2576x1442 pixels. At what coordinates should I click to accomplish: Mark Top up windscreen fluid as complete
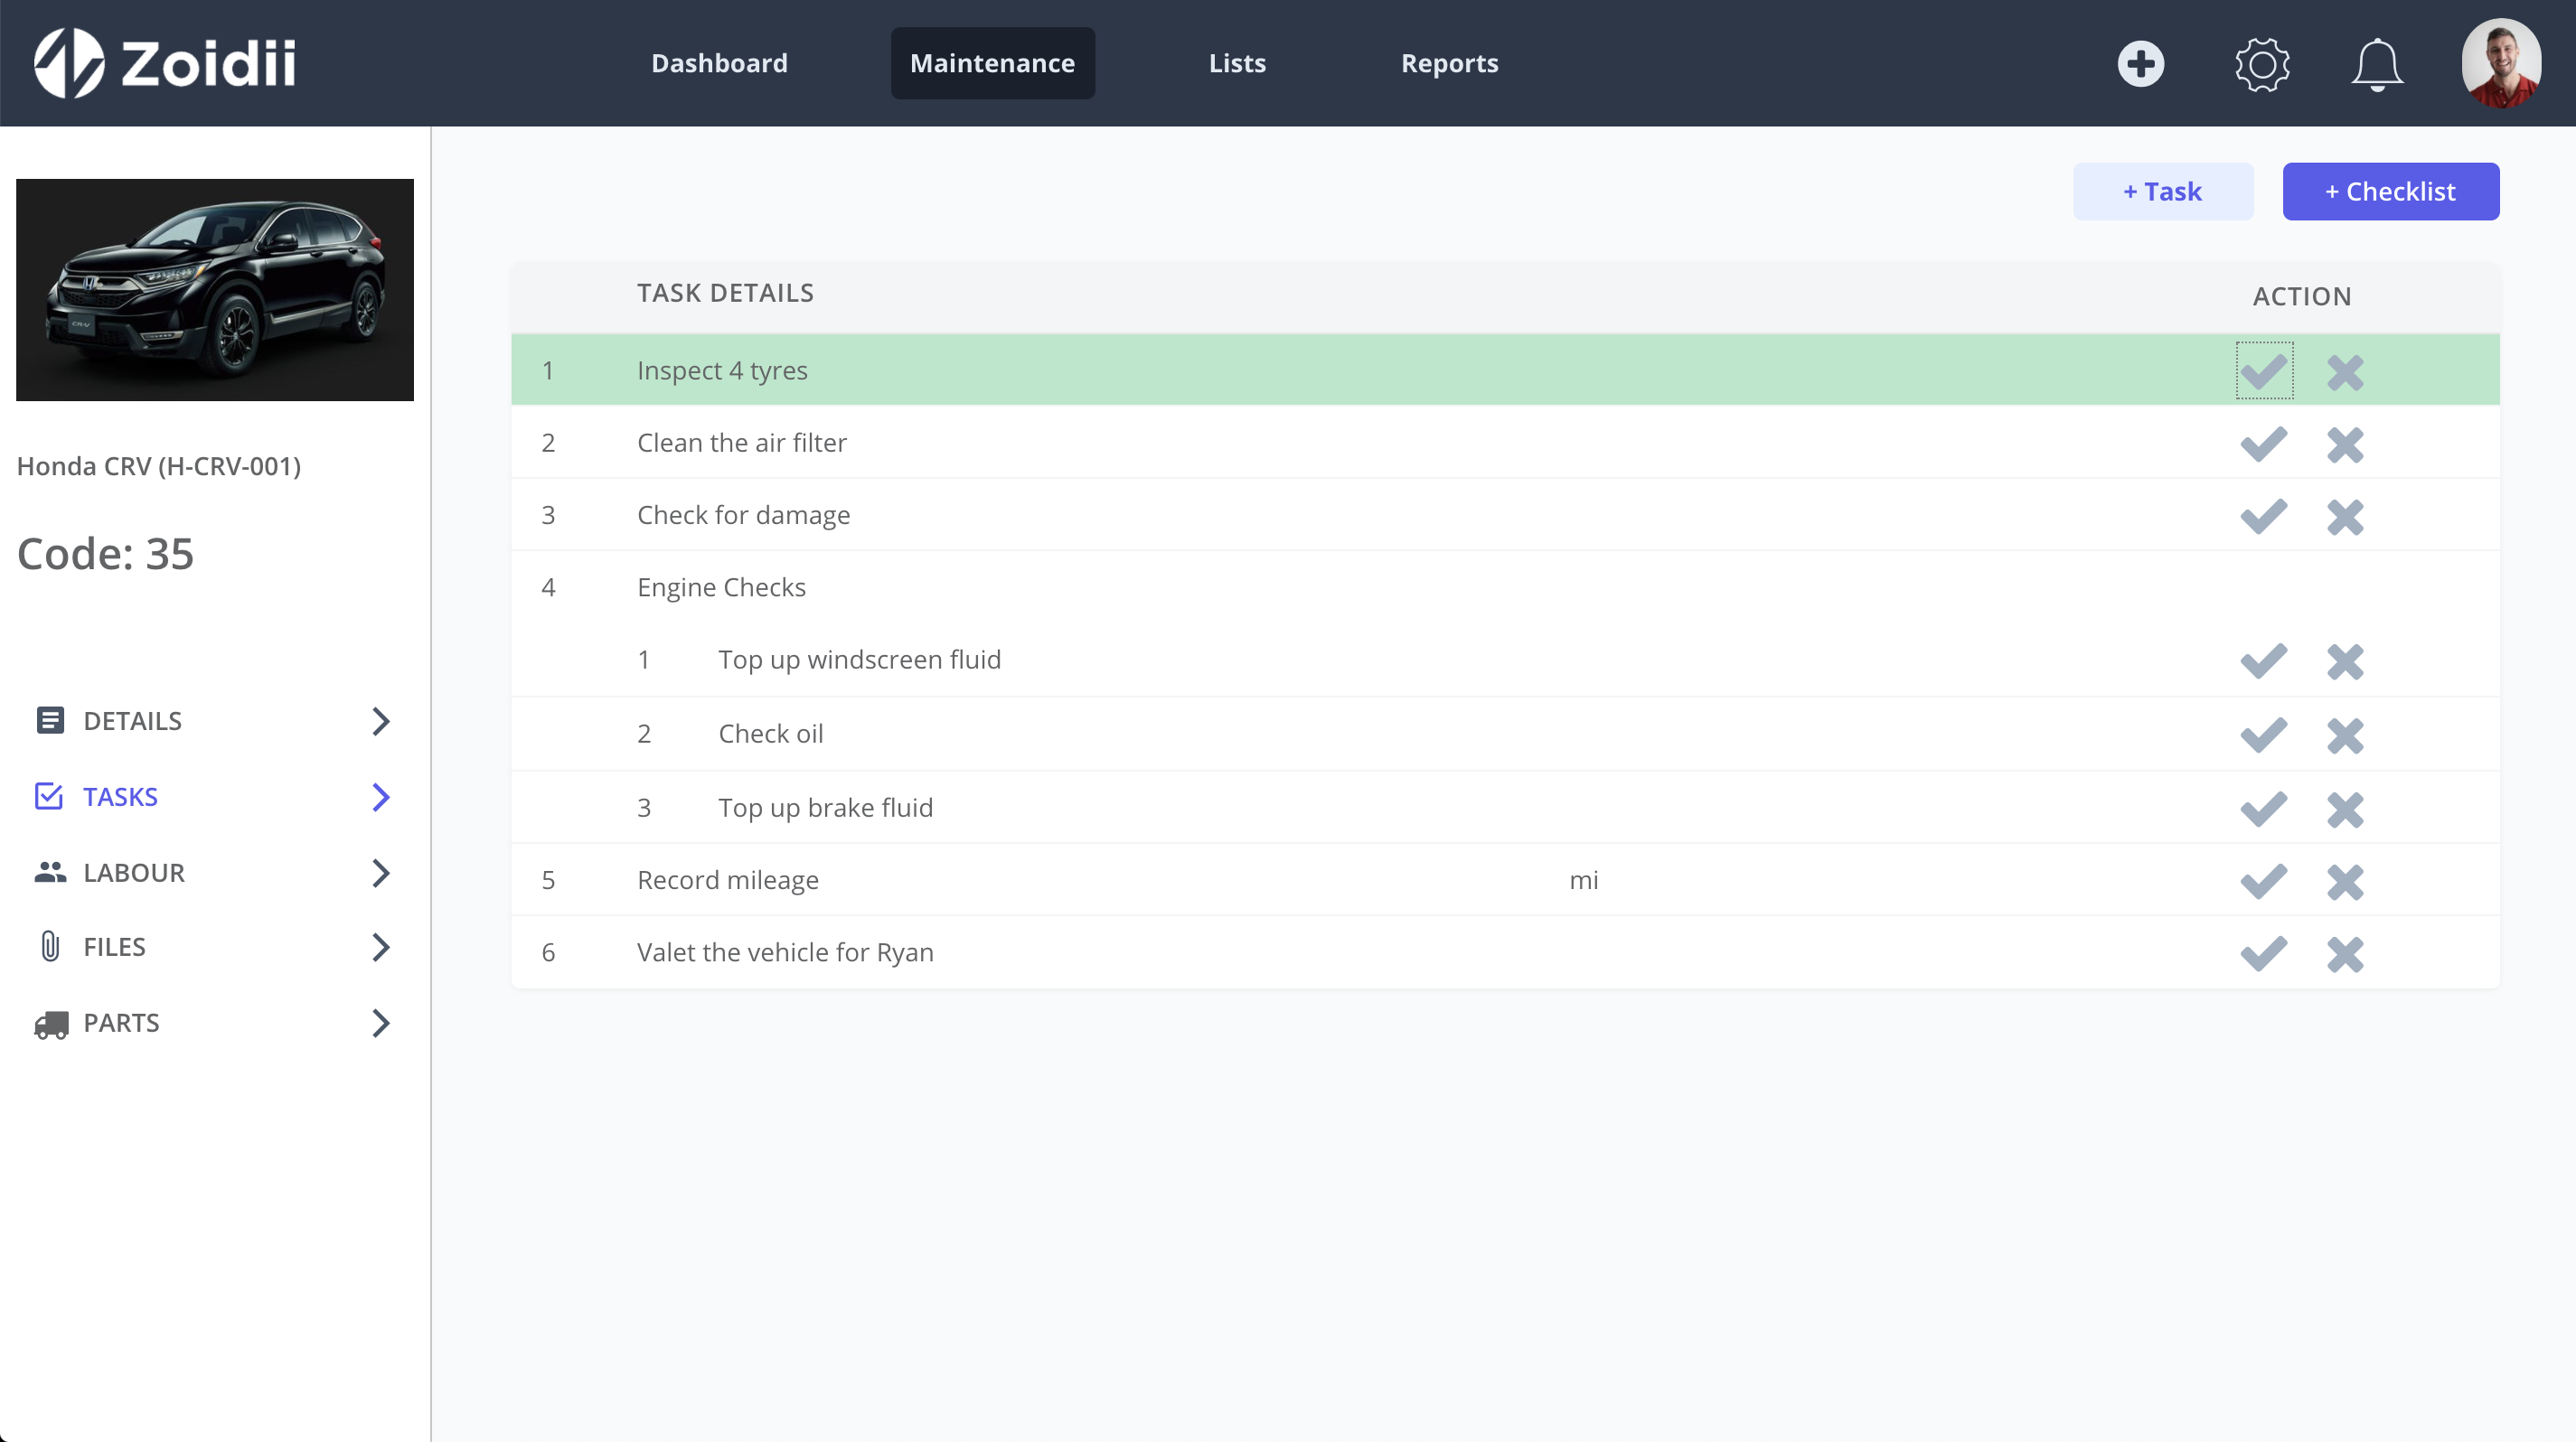[x=2265, y=660]
